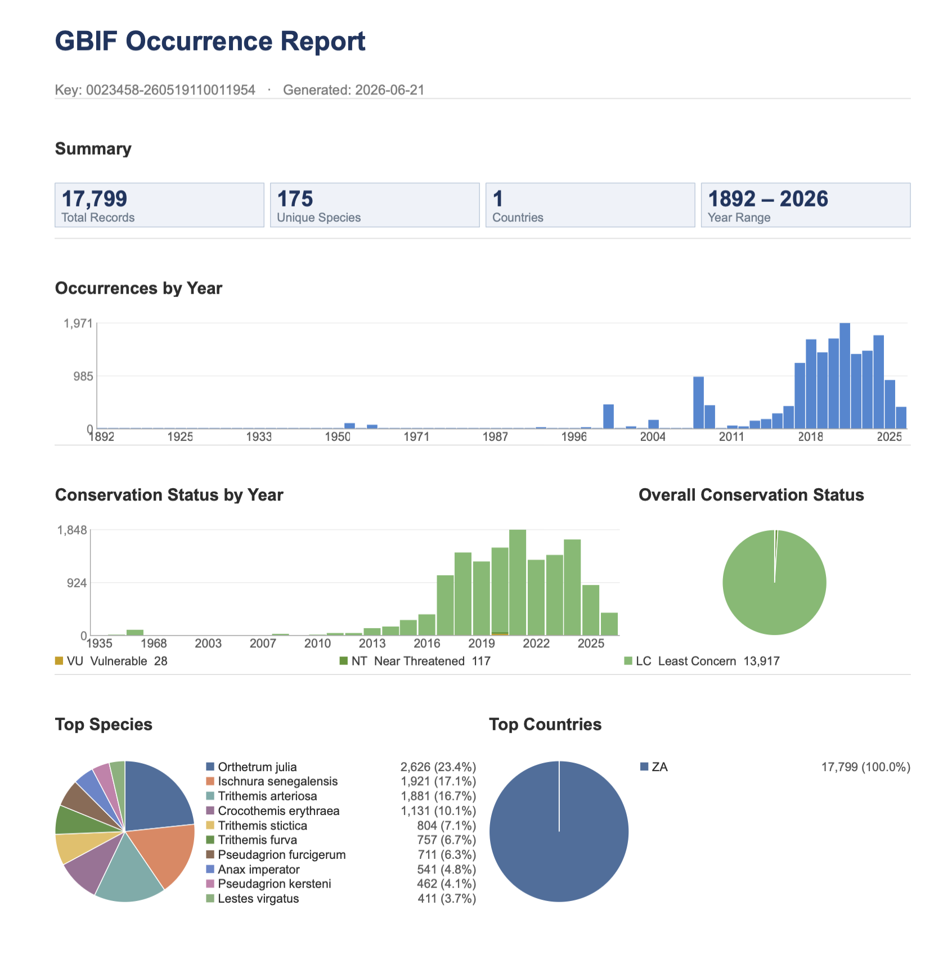Click the GBIF Occurrence Report title
952x964 pixels.
tap(210, 41)
